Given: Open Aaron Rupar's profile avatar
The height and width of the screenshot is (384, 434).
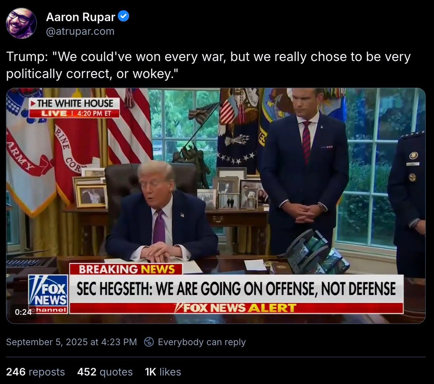Looking at the screenshot, I should 21,23.
